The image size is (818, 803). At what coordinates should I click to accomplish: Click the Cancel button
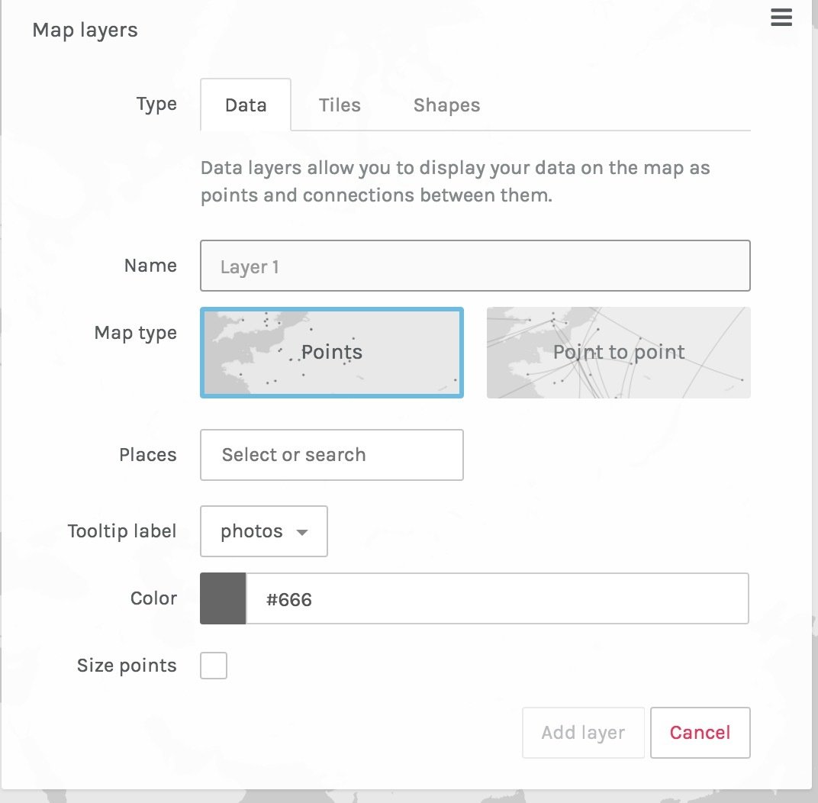[700, 733]
